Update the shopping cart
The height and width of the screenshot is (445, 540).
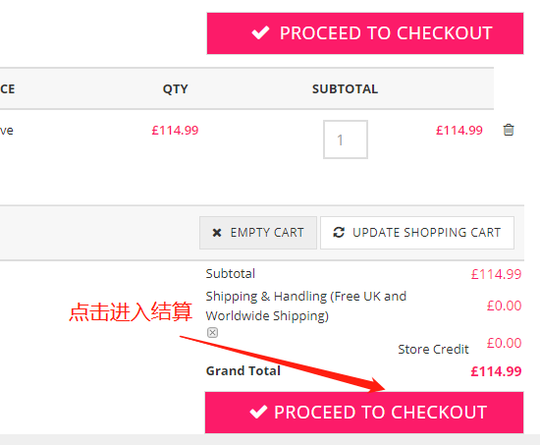point(417,233)
